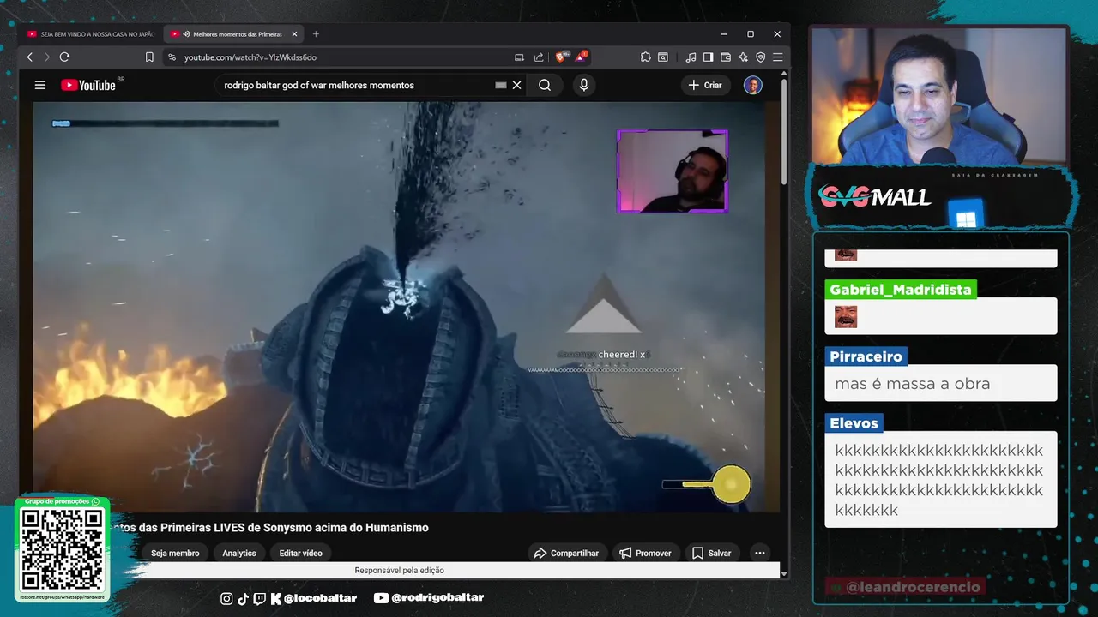
Task: Go back in the browser
Action: [x=29, y=57]
